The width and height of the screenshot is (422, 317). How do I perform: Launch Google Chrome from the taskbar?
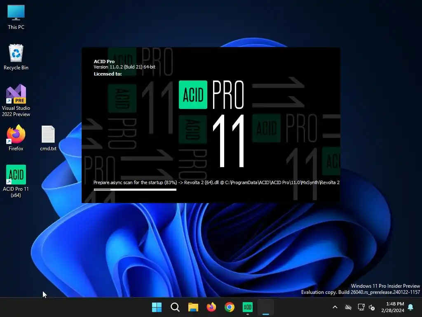[229, 307]
